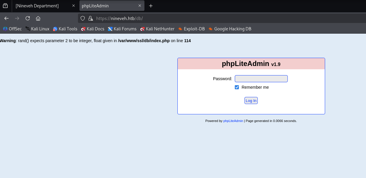The width and height of the screenshot is (366, 178).
Task: Open the Kali Docs bookmark
Action: [93, 29]
